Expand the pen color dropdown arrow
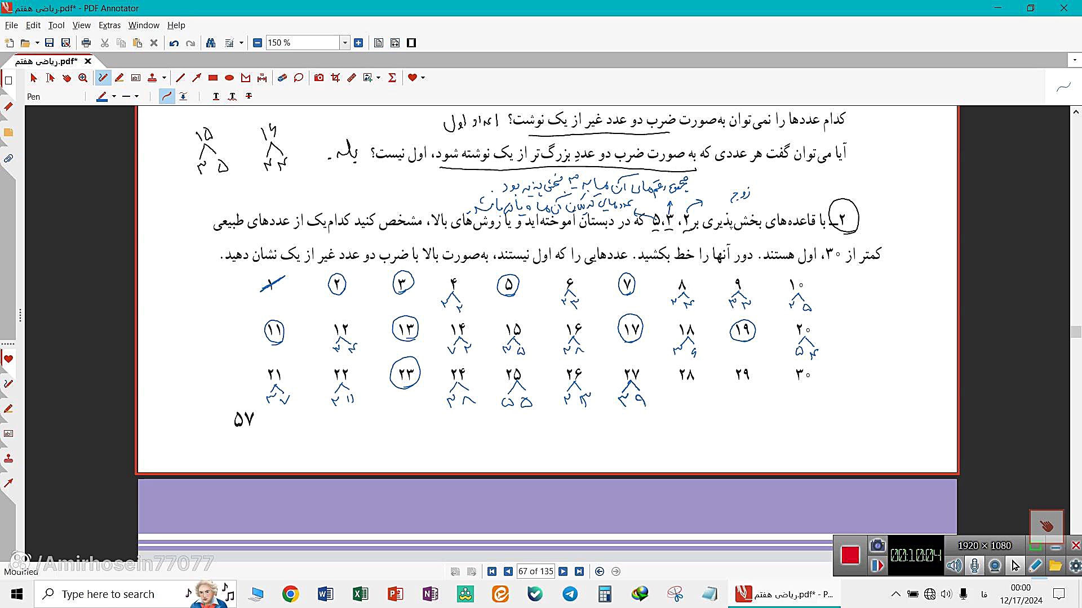 (x=114, y=97)
